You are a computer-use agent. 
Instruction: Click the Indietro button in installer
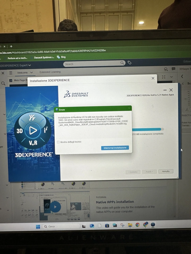click(x=133, y=172)
